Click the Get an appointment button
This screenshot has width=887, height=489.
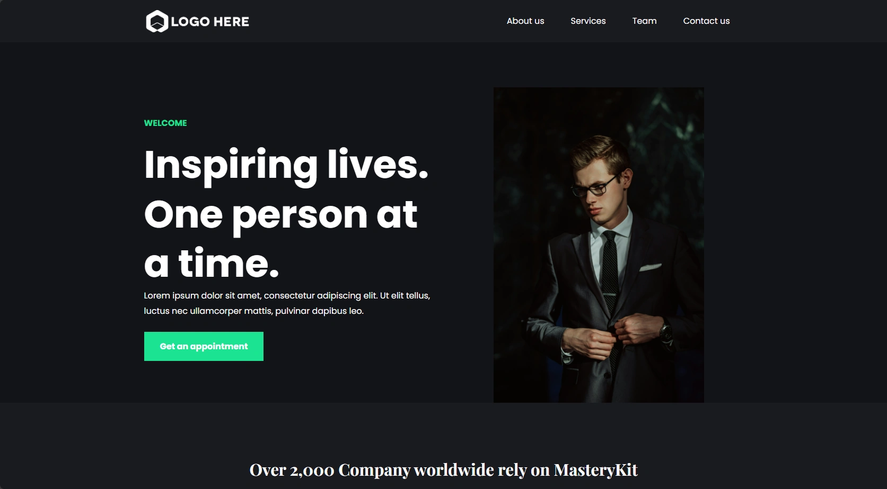tap(204, 346)
